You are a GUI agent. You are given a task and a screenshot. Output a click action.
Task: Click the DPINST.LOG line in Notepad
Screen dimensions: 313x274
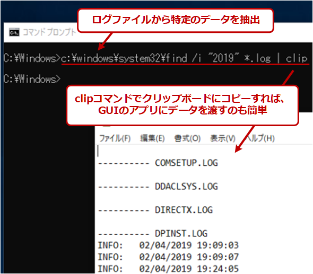click(153, 234)
